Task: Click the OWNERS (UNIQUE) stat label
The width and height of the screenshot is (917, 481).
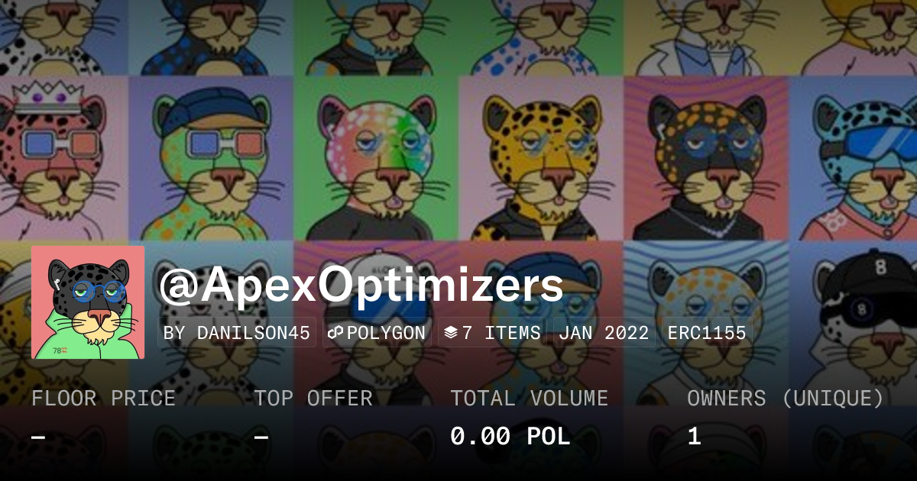Action: (x=786, y=398)
